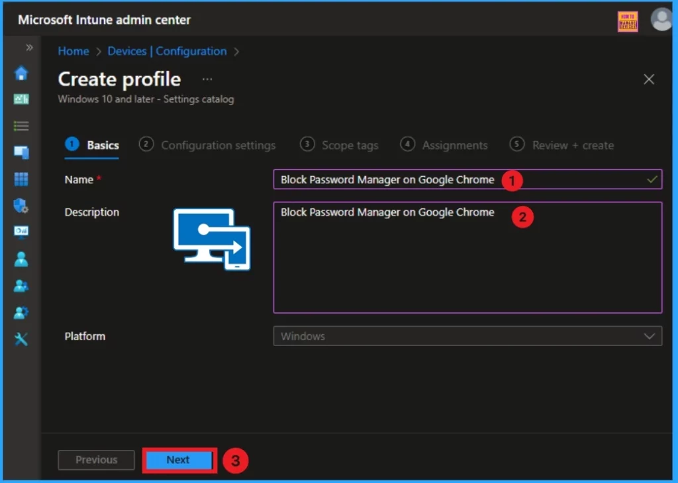
Task: Select the Assignments tab
Action: [x=444, y=145]
